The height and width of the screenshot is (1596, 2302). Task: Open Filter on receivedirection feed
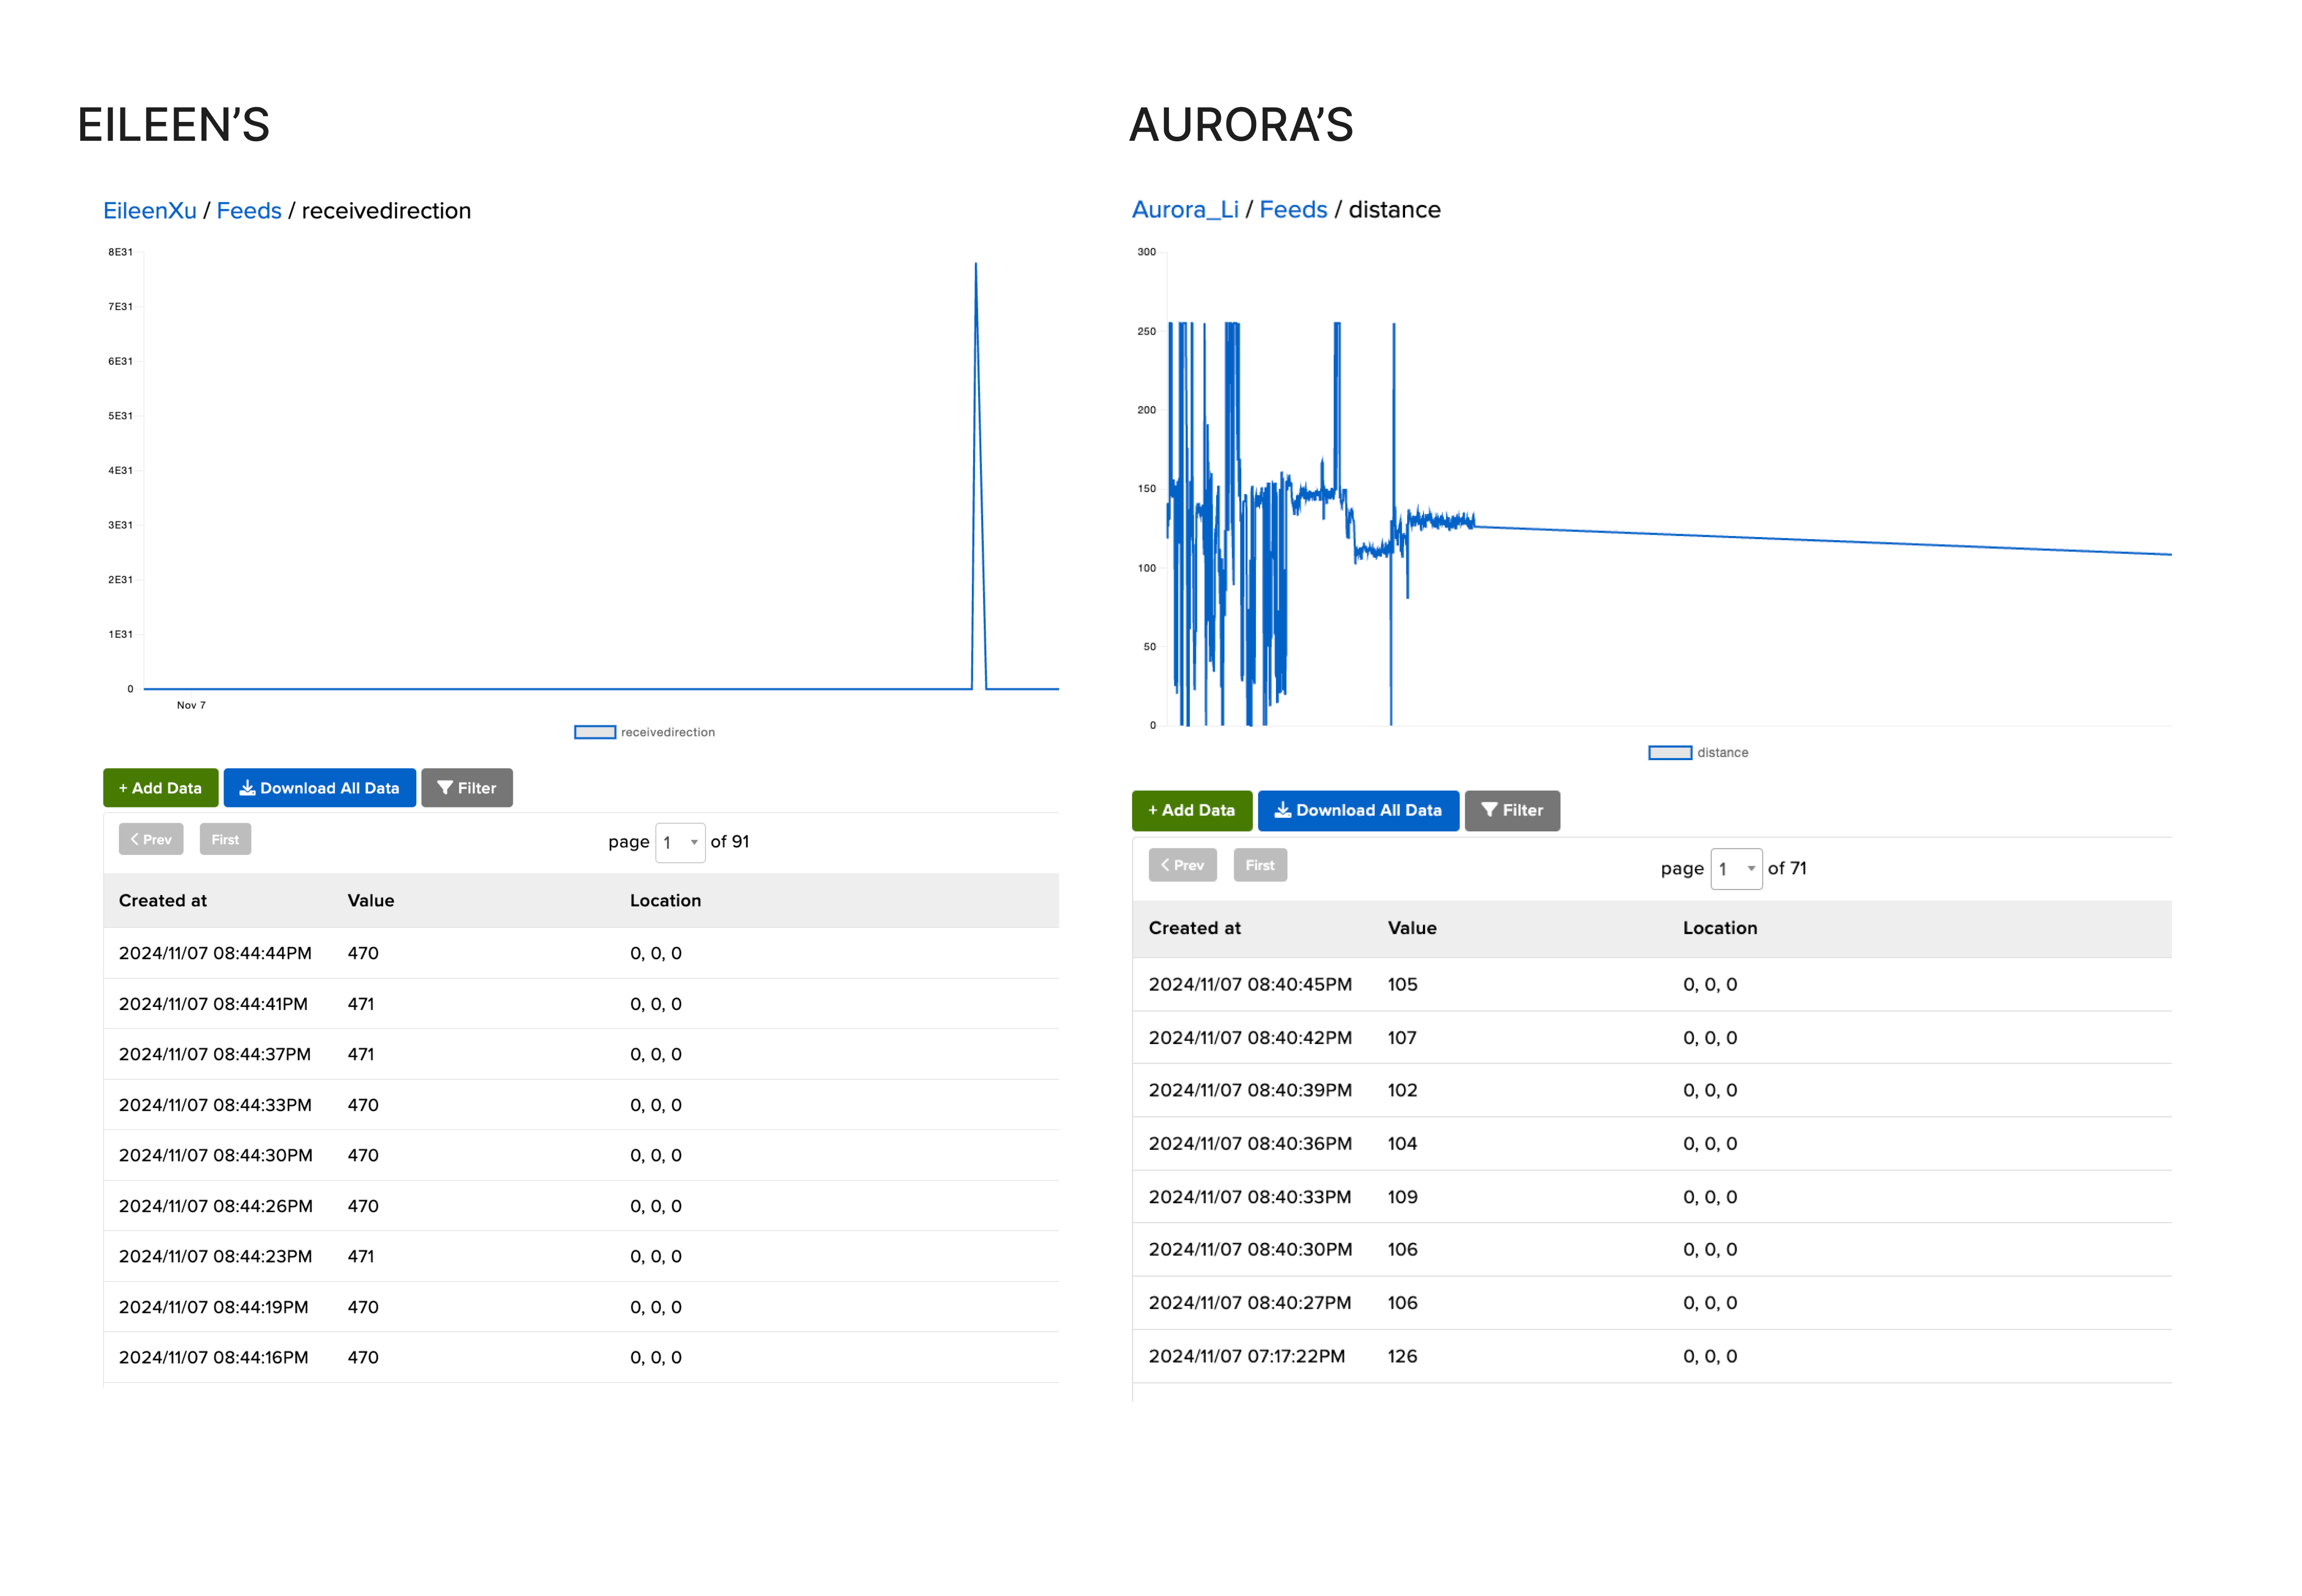[x=466, y=788]
